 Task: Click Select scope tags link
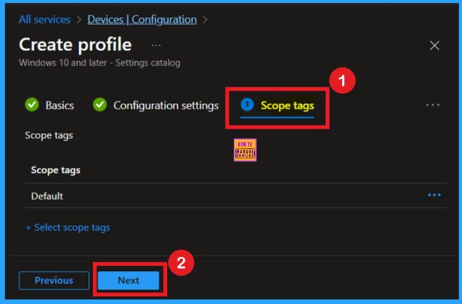pos(68,227)
